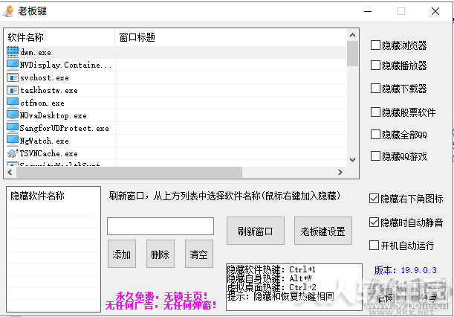Click the horizontal scroll right arrow
This screenshot has height=317, width=454.
(340, 173)
